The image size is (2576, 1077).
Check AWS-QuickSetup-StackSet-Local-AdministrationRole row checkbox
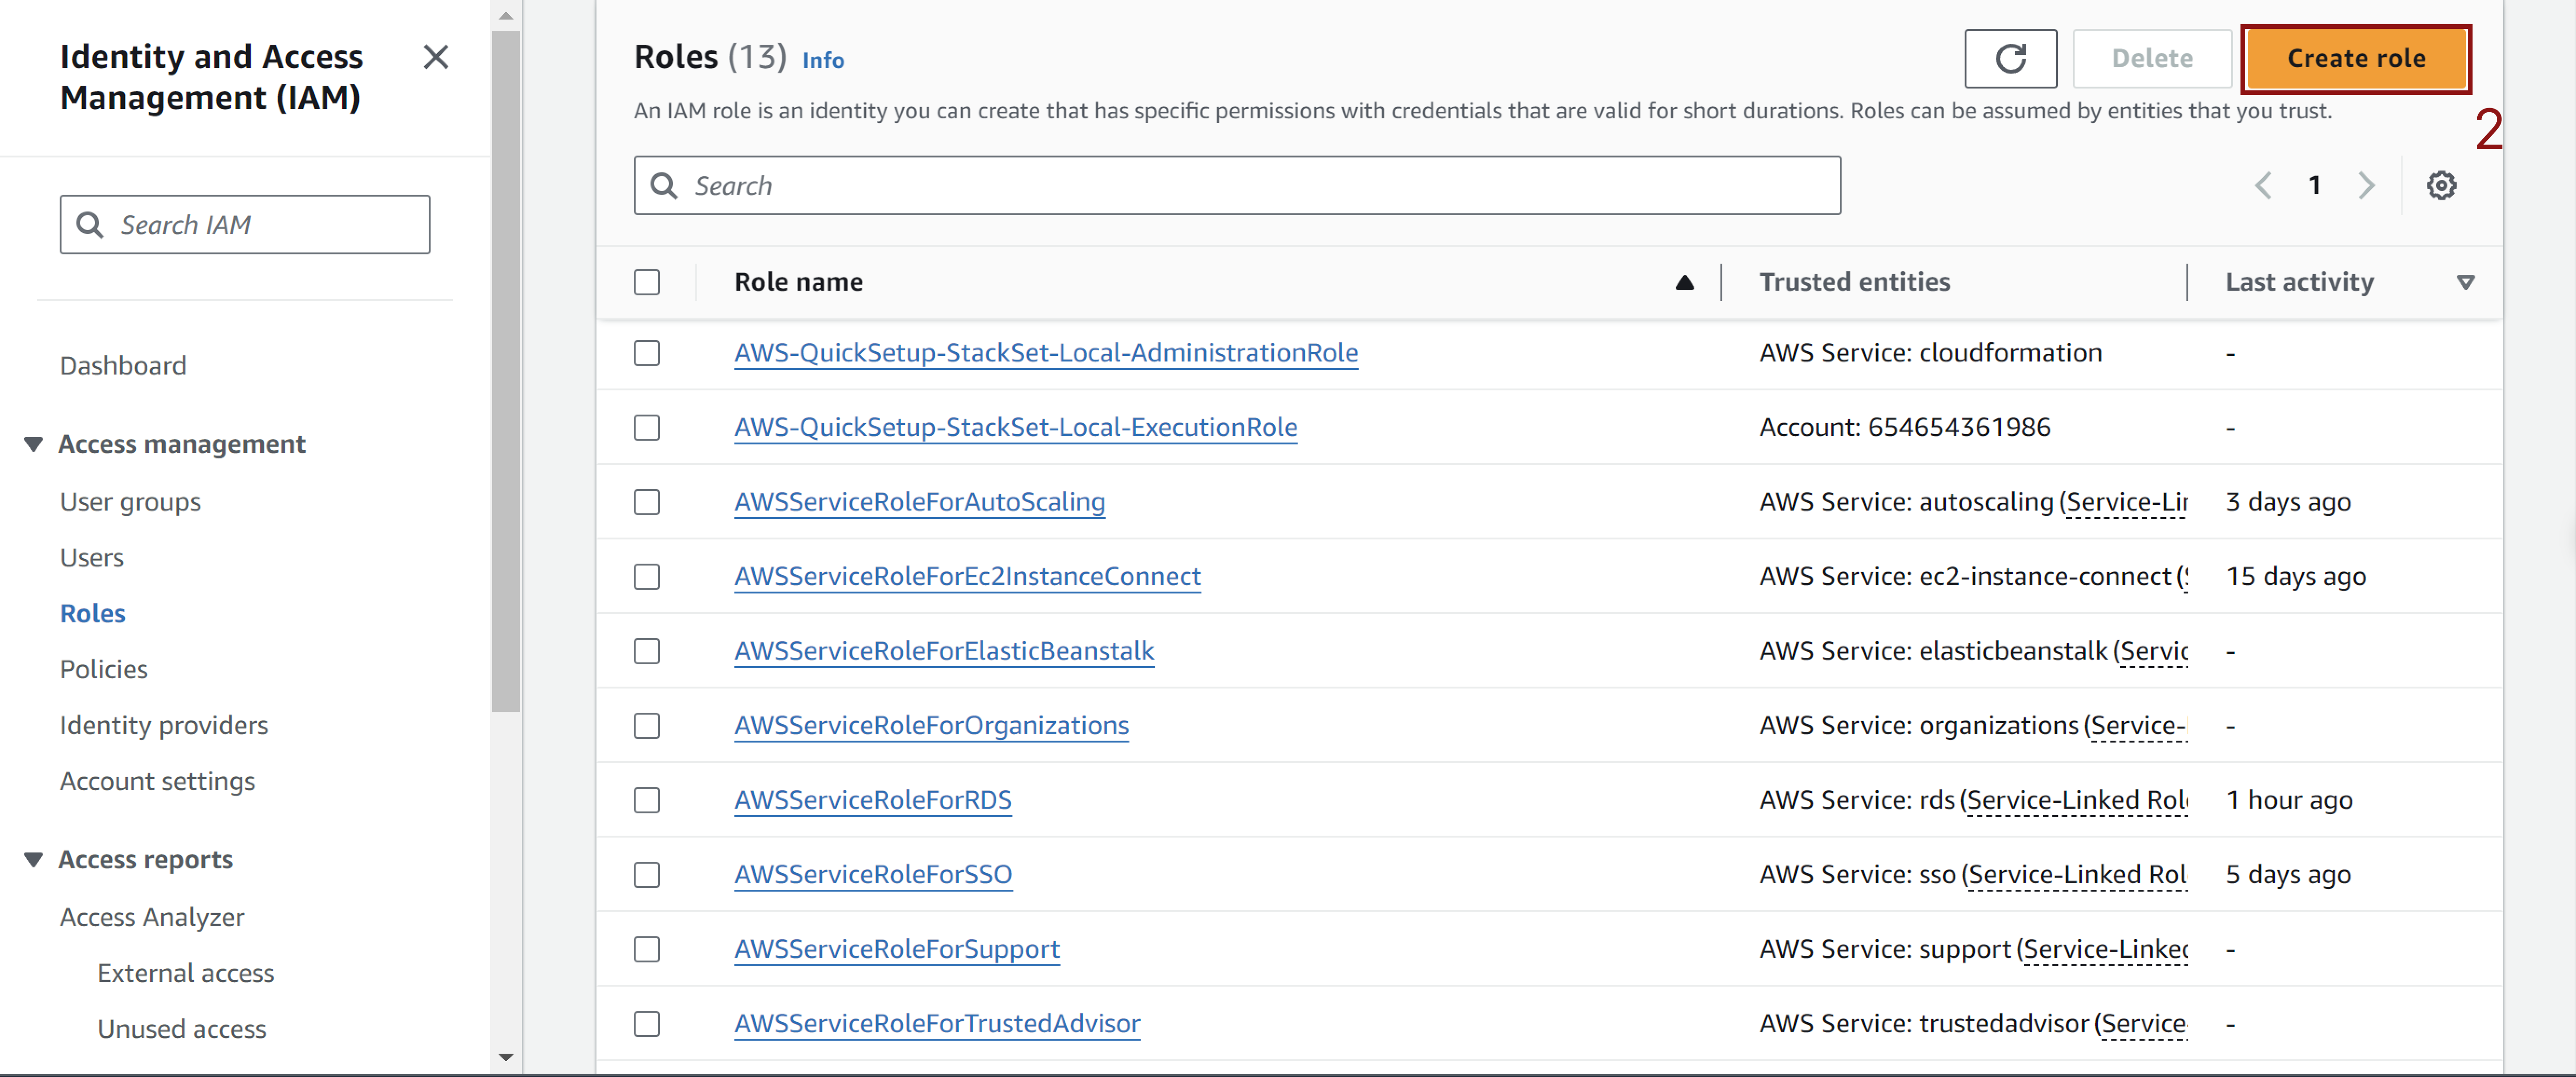tap(647, 353)
